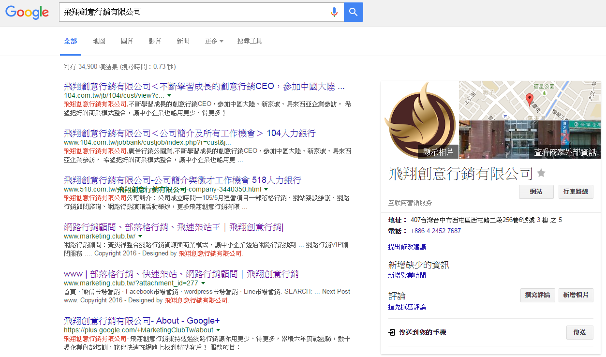606x357 pixels.
Task: Expand arrow next to attachment_id=277 URL
Action: coord(203,283)
